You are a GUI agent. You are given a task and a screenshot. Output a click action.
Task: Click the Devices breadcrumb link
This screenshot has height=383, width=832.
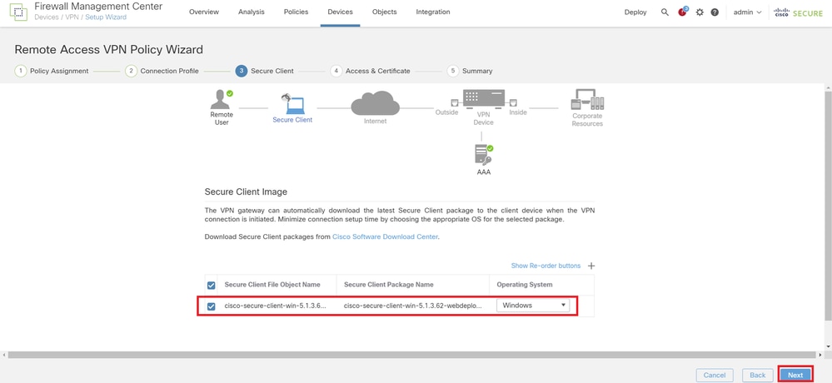[x=46, y=17]
